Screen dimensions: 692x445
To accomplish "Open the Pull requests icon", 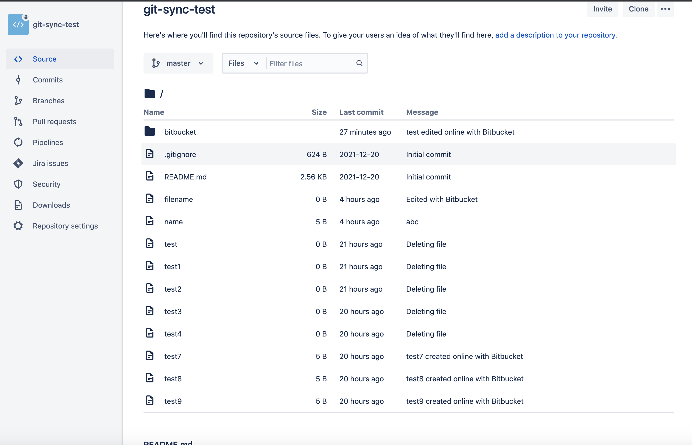I will [x=18, y=122].
